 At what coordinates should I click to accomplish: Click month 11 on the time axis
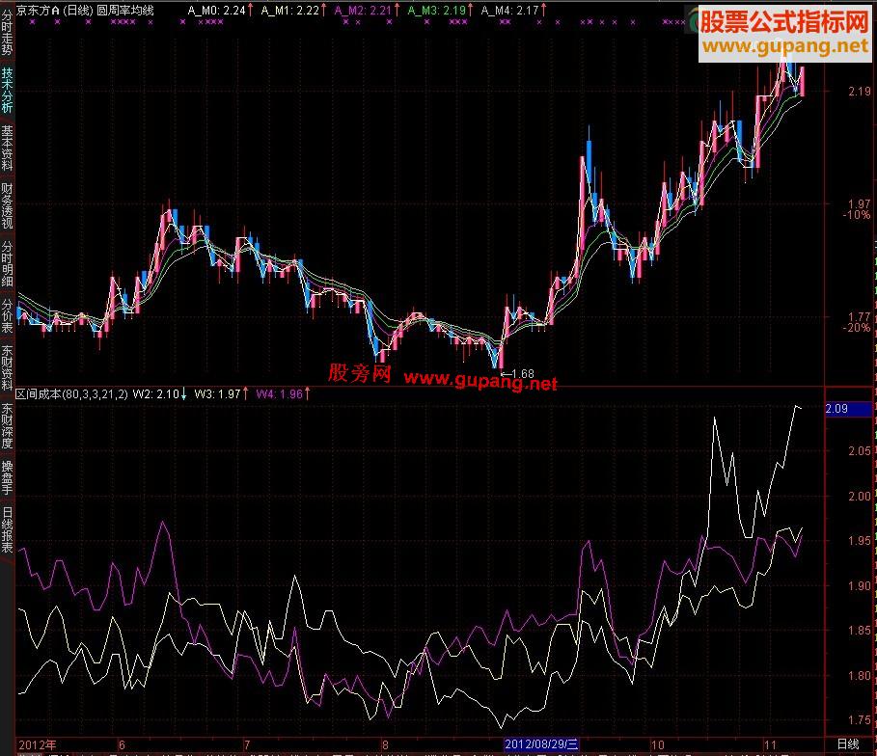[x=770, y=744]
